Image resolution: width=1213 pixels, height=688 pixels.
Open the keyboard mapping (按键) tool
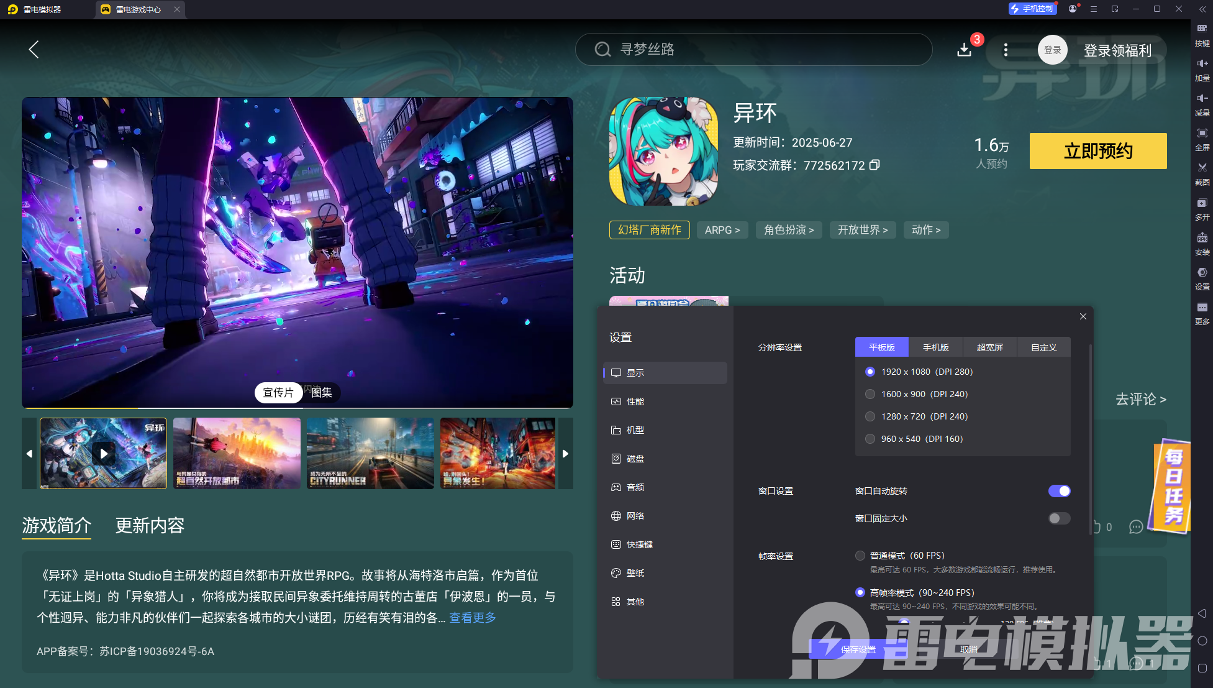[1202, 34]
